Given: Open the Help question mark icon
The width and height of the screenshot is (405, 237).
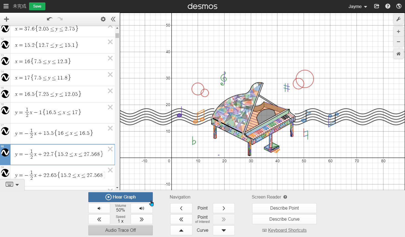Looking at the screenshot, I should point(388,6).
